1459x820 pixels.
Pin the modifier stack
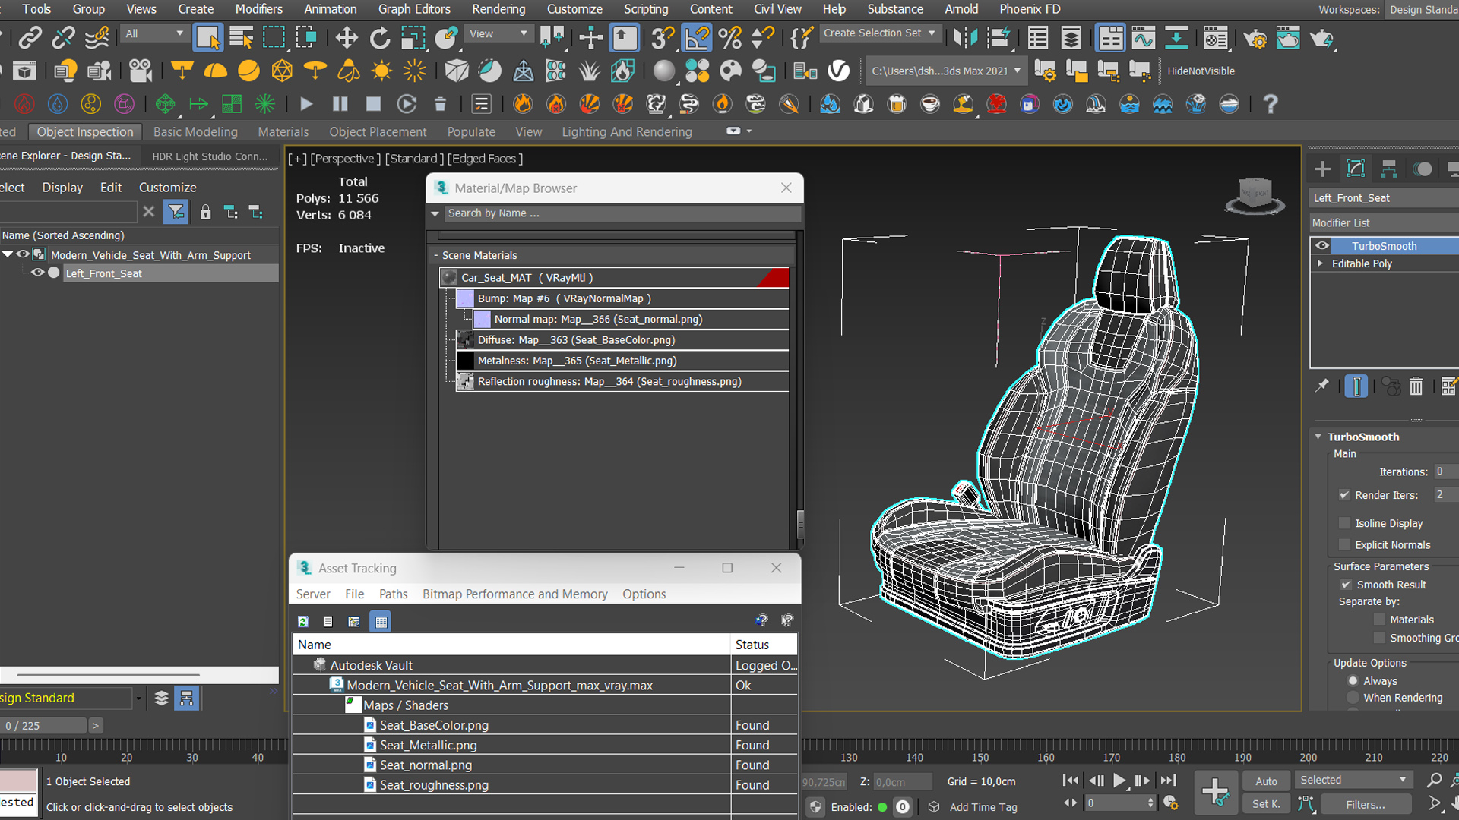click(1322, 386)
